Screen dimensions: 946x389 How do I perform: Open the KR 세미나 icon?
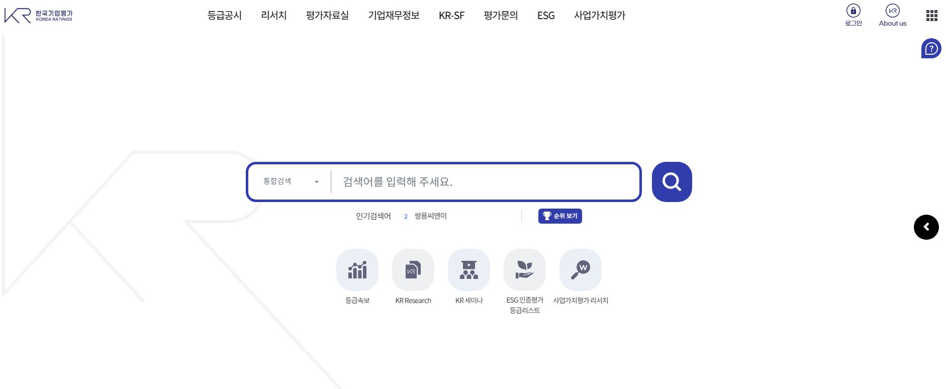tap(469, 270)
